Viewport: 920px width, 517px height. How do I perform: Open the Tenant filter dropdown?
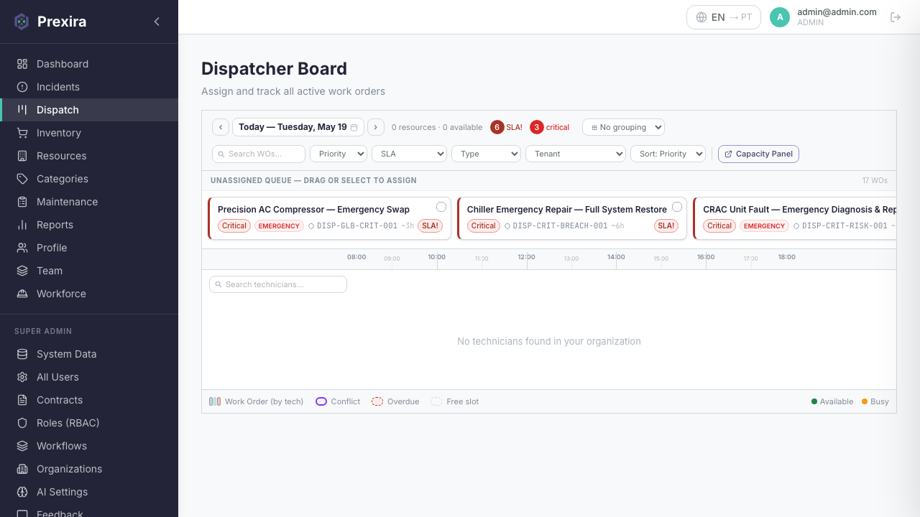click(576, 154)
